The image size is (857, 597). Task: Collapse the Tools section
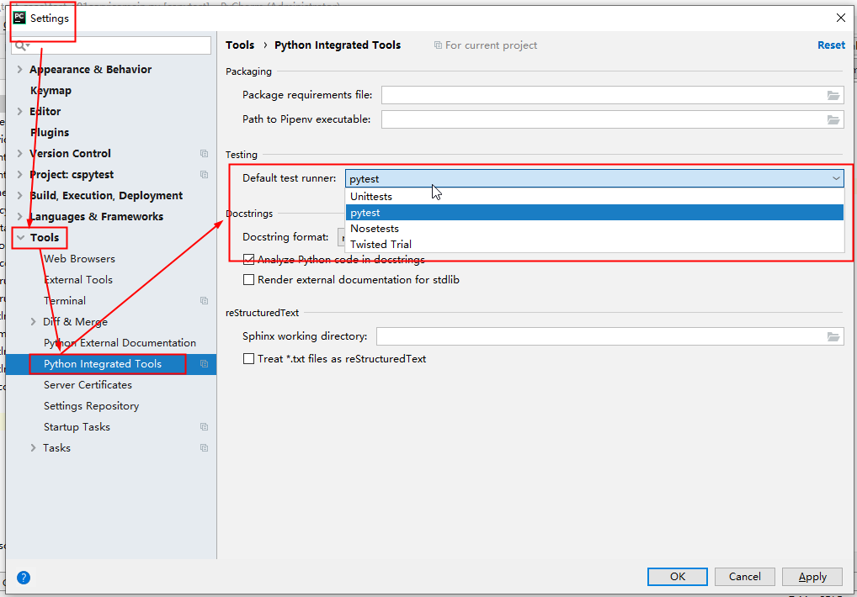[x=21, y=238]
